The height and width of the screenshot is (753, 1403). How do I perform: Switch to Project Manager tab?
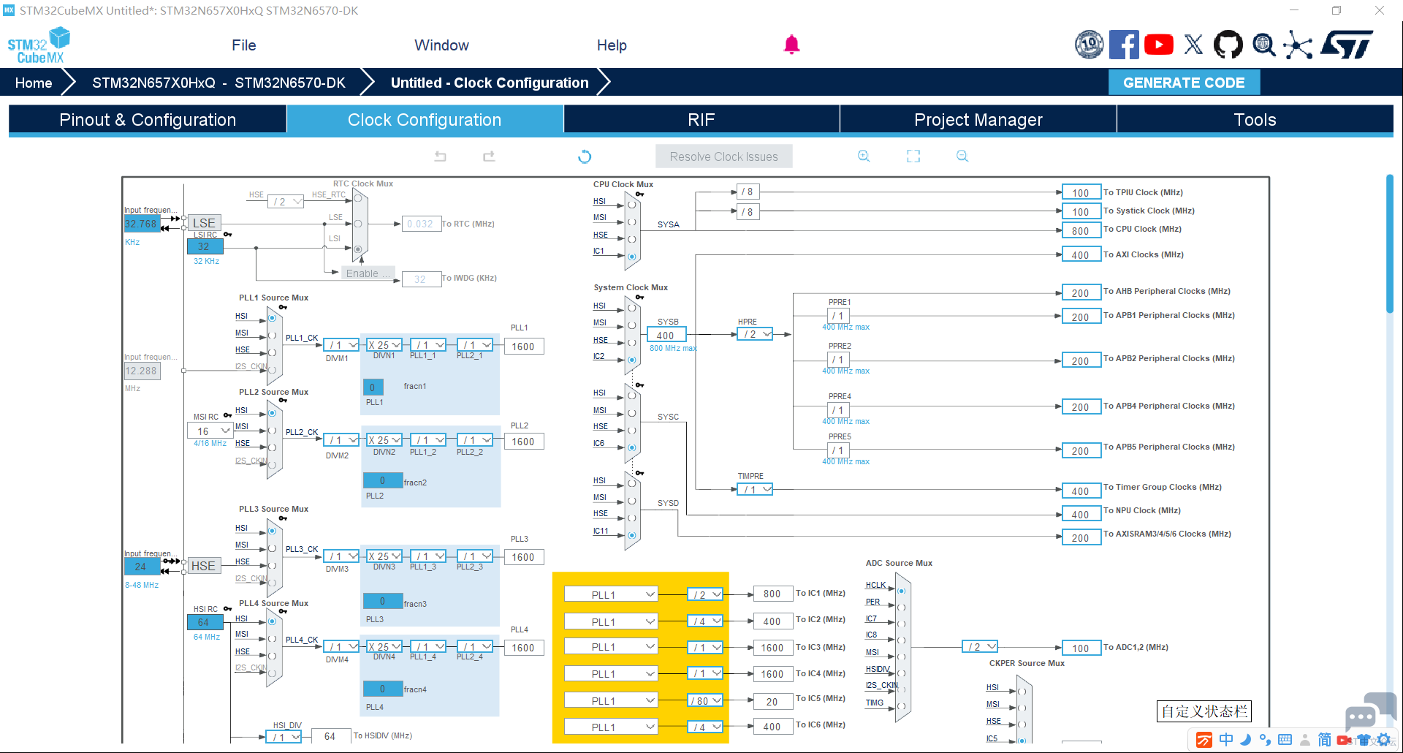(x=978, y=120)
